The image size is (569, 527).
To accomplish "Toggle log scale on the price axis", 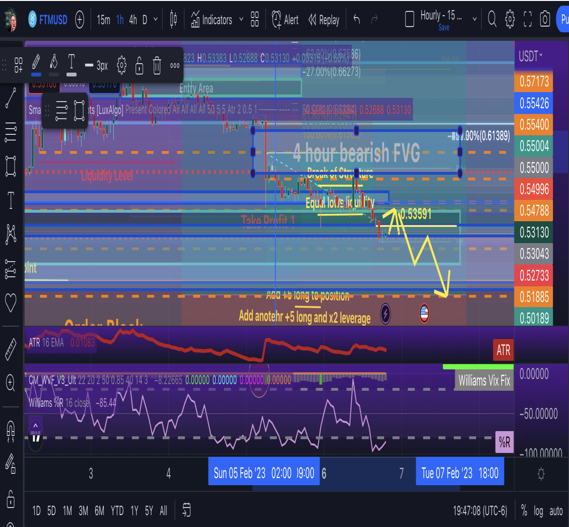I will click(538, 511).
